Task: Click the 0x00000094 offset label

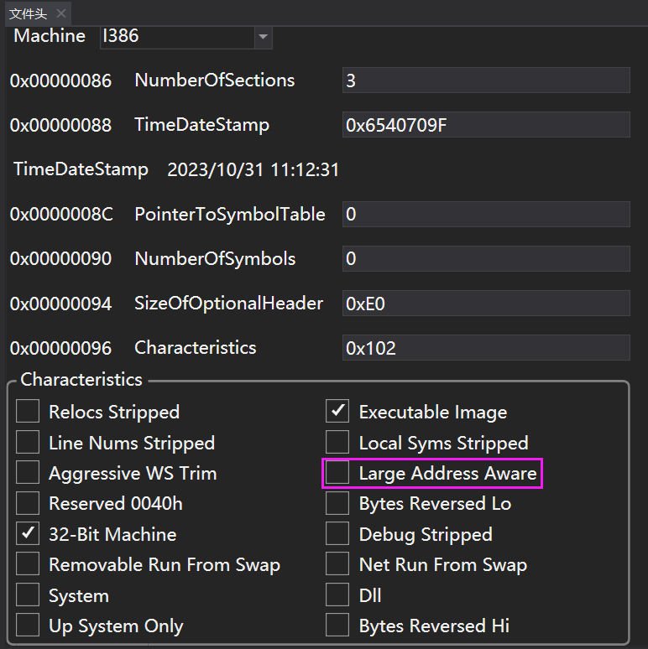Action: click(x=61, y=304)
